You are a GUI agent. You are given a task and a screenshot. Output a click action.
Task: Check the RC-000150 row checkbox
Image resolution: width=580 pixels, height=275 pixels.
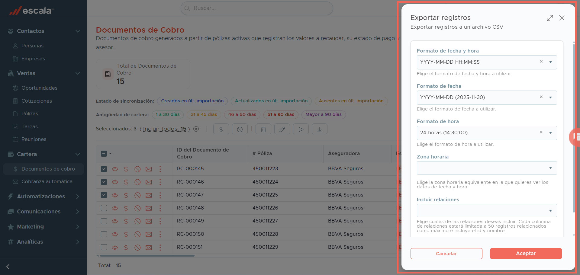click(x=104, y=234)
